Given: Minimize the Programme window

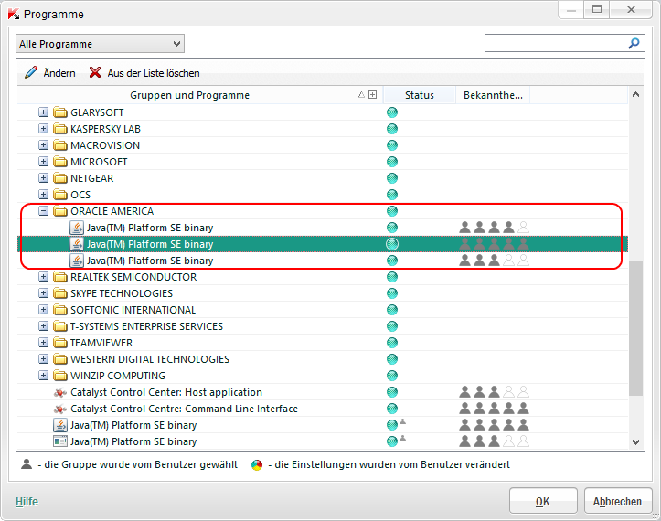Looking at the screenshot, I should click(x=571, y=10).
